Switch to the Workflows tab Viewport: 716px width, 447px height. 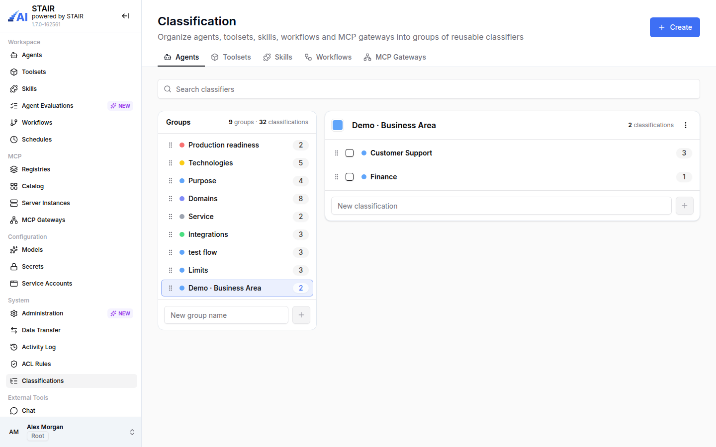[x=328, y=57]
